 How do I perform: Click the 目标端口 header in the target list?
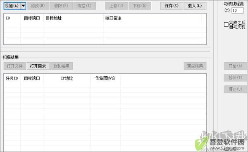point(32,18)
